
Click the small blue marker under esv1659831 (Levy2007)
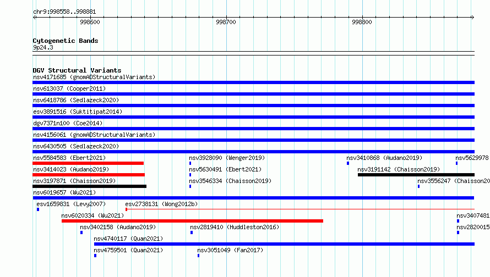click(x=38, y=209)
